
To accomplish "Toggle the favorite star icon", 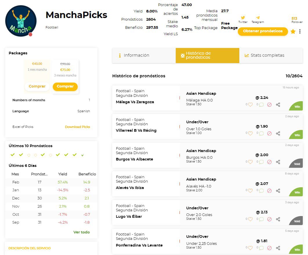I will [293, 31].
